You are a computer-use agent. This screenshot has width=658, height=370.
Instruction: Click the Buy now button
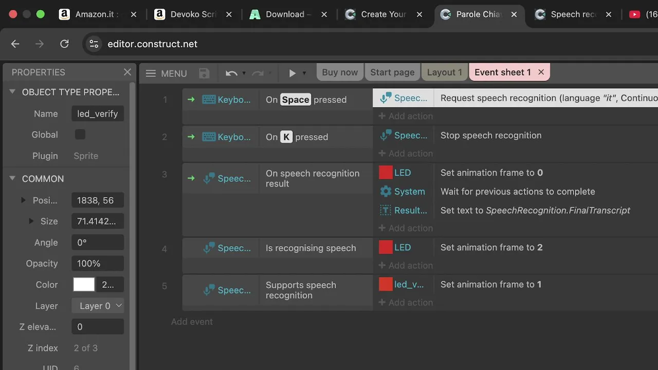pos(340,72)
